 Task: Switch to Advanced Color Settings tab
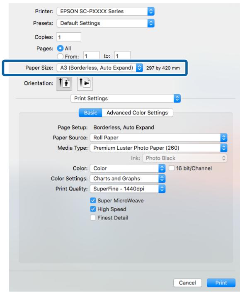(x=137, y=113)
